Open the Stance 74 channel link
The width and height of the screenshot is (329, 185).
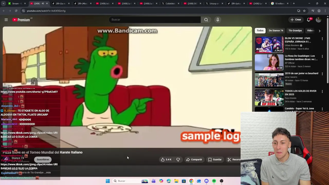pos(18,158)
